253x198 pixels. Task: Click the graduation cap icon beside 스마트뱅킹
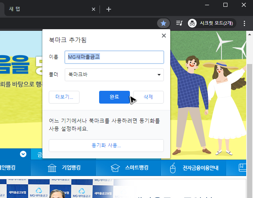pyautogui.click(x=115, y=168)
